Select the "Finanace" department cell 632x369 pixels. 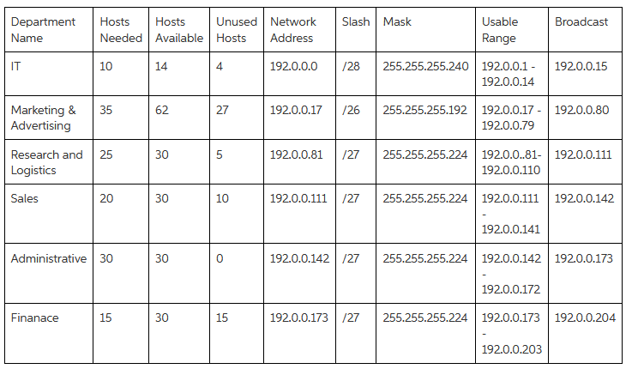pyautogui.click(x=35, y=318)
